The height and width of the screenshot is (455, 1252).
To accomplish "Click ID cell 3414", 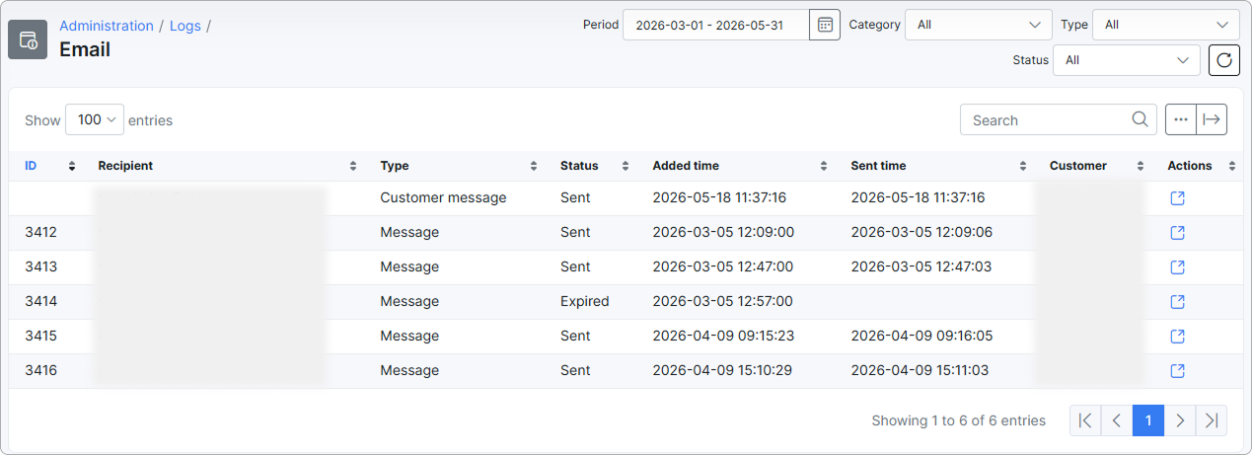I will [41, 301].
